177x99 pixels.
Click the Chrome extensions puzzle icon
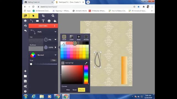[x=144, y=7]
